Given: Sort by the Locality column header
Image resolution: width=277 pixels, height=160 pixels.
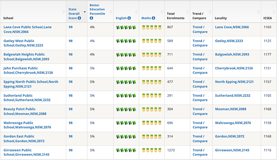Looking at the screenshot, I should [x=223, y=18].
